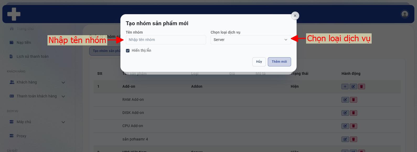Click the Trang chủ home icon
417x152 pixels.
pyautogui.click(x=12, y=29)
